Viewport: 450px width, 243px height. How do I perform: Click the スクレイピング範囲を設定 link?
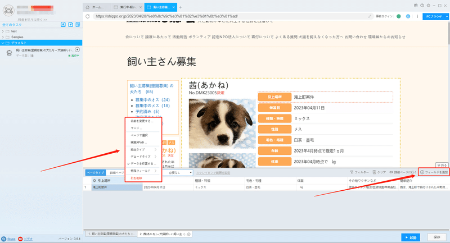(213, 173)
